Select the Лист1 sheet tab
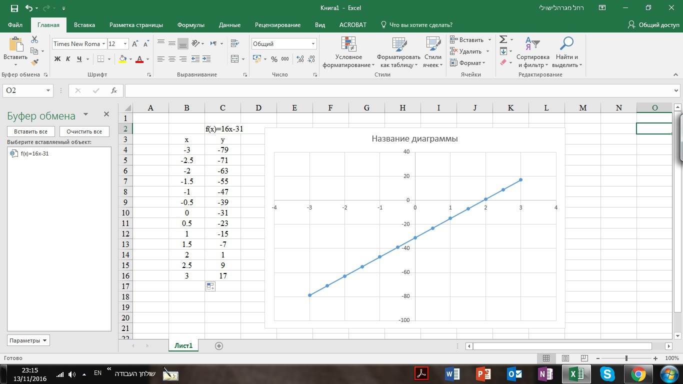683x384 pixels. tap(183, 345)
